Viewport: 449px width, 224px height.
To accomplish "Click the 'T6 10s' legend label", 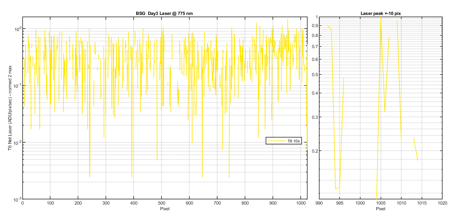I will tap(293, 141).
